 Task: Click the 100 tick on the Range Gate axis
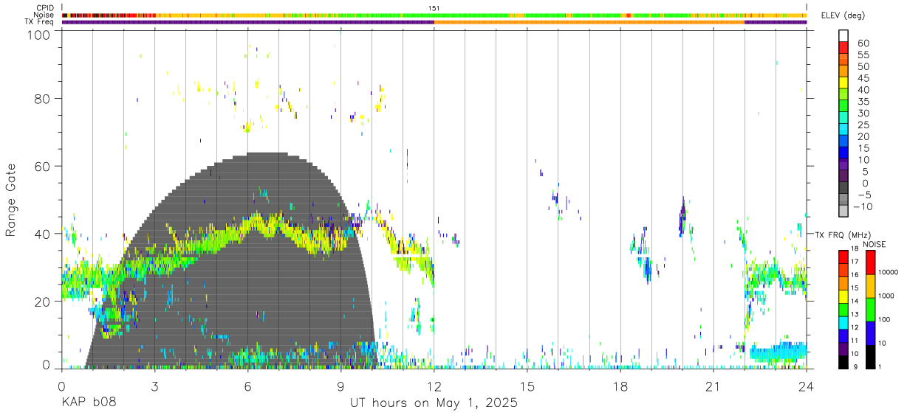click(39, 34)
